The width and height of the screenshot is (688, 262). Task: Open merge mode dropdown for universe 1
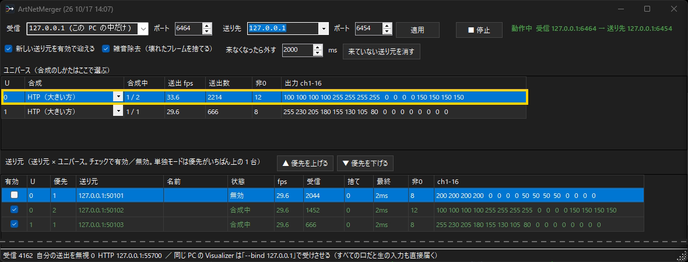[x=118, y=112]
